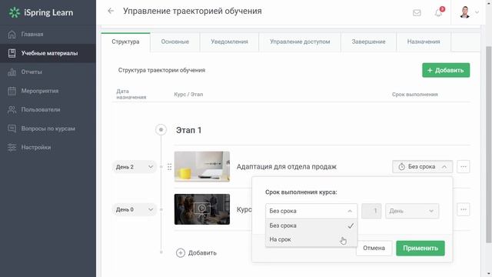Open the День unit dropdown

(x=412, y=211)
